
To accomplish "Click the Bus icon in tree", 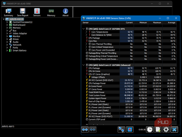I will [10, 31].
